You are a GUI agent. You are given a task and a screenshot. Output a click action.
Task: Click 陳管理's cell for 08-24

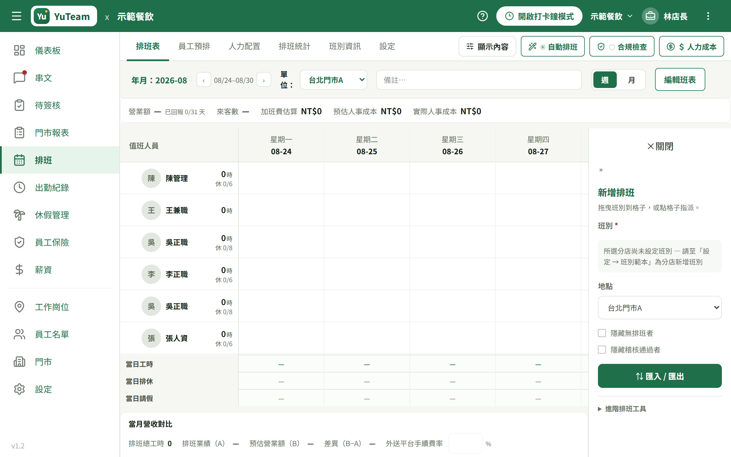click(x=281, y=178)
